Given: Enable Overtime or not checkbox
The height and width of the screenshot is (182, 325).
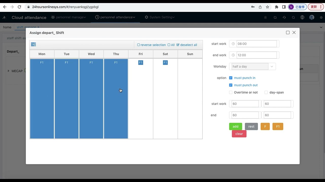Looking at the screenshot, I should tap(231, 93).
